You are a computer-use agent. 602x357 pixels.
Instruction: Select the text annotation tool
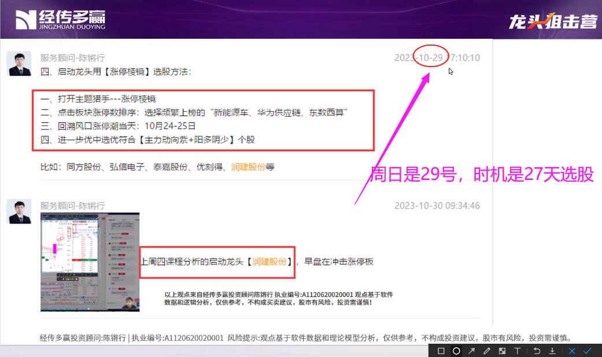point(518,351)
